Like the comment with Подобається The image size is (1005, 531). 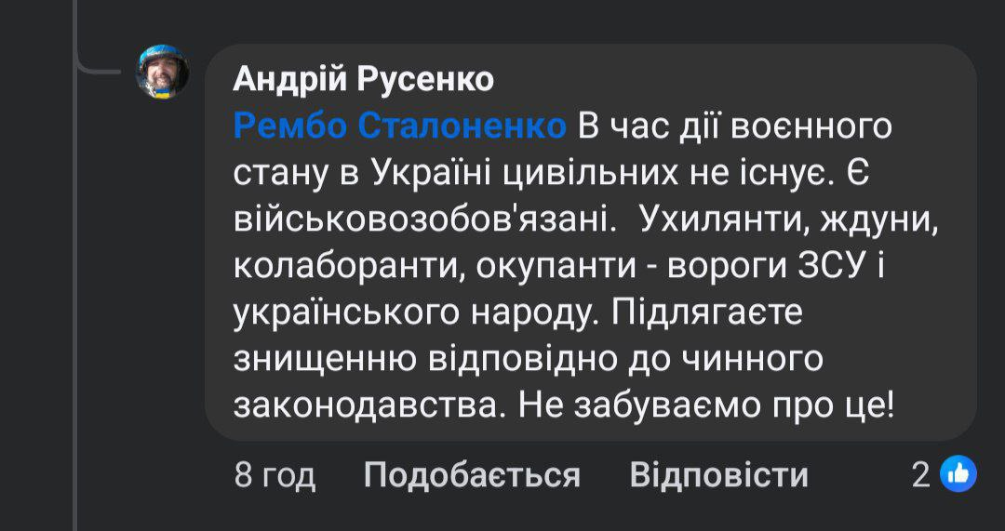pos(472,476)
